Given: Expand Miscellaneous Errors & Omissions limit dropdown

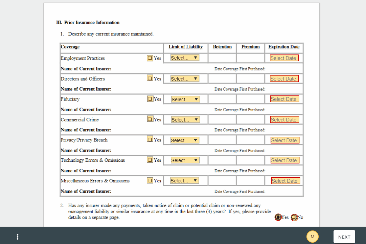Looking at the screenshot, I should pyautogui.click(x=184, y=181).
